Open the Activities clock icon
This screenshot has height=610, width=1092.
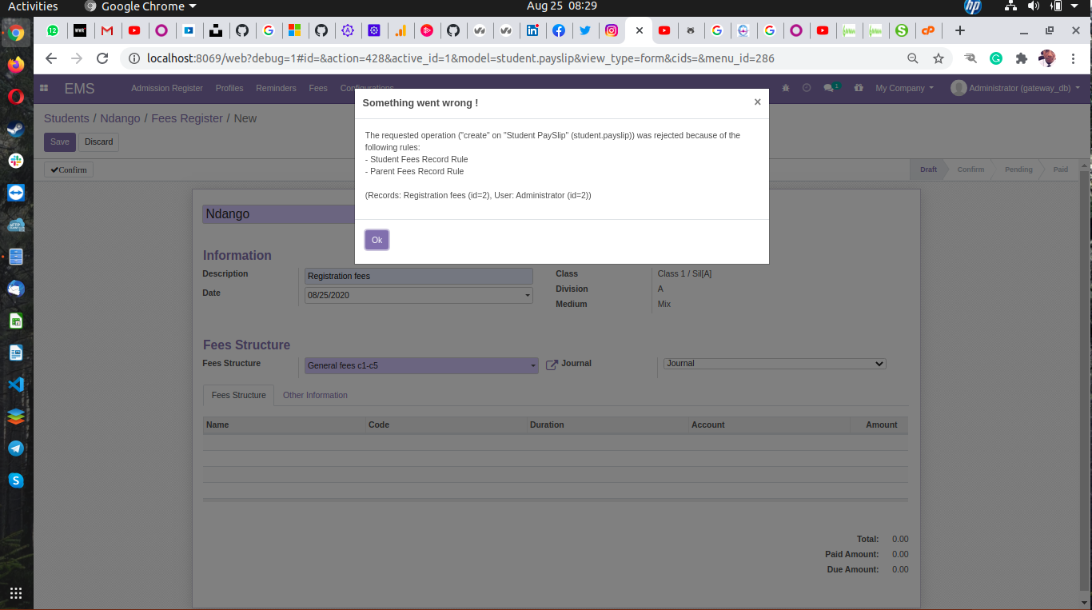point(807,88)
